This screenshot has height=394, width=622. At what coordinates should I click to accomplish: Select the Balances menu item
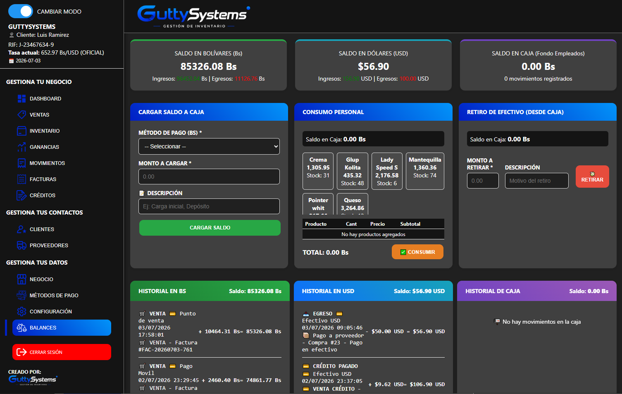click(62, 327)
